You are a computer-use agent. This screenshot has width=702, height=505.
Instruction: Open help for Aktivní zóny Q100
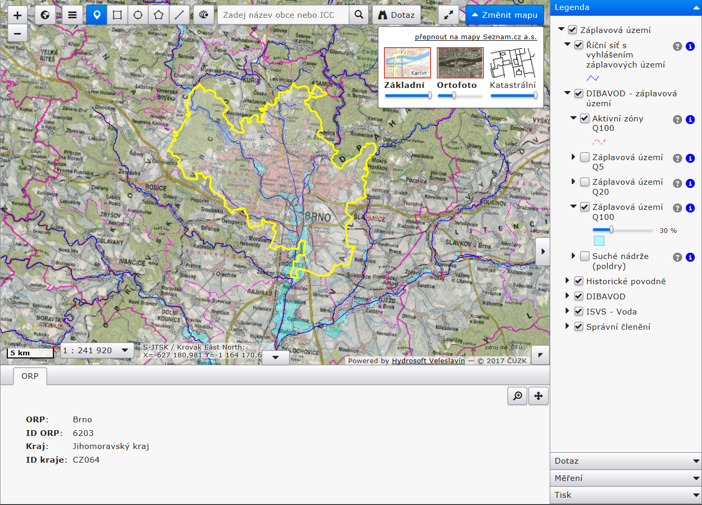pyautogui.click(x=677, y=120)
